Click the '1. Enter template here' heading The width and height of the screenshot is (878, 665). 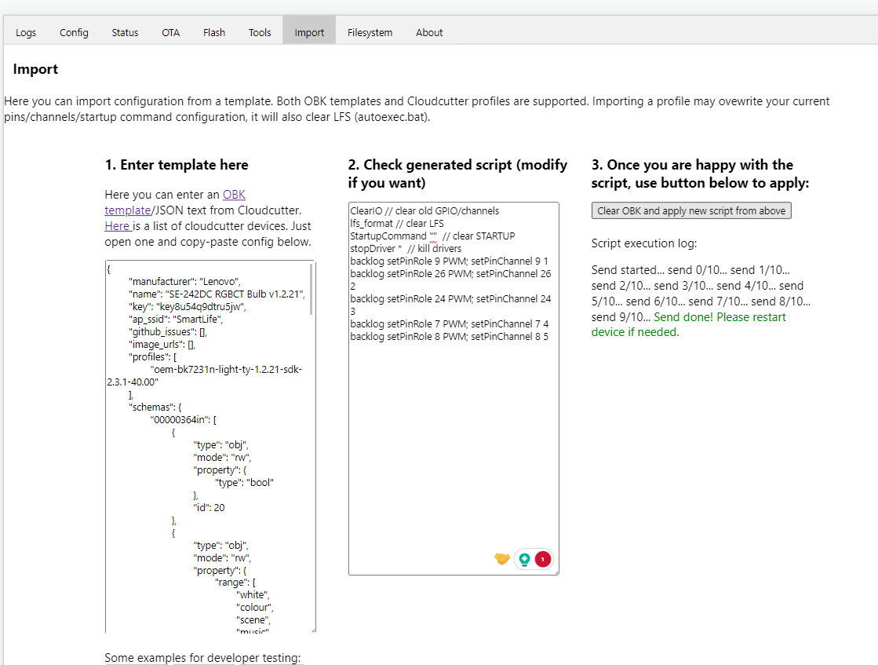tap(177, 165)
